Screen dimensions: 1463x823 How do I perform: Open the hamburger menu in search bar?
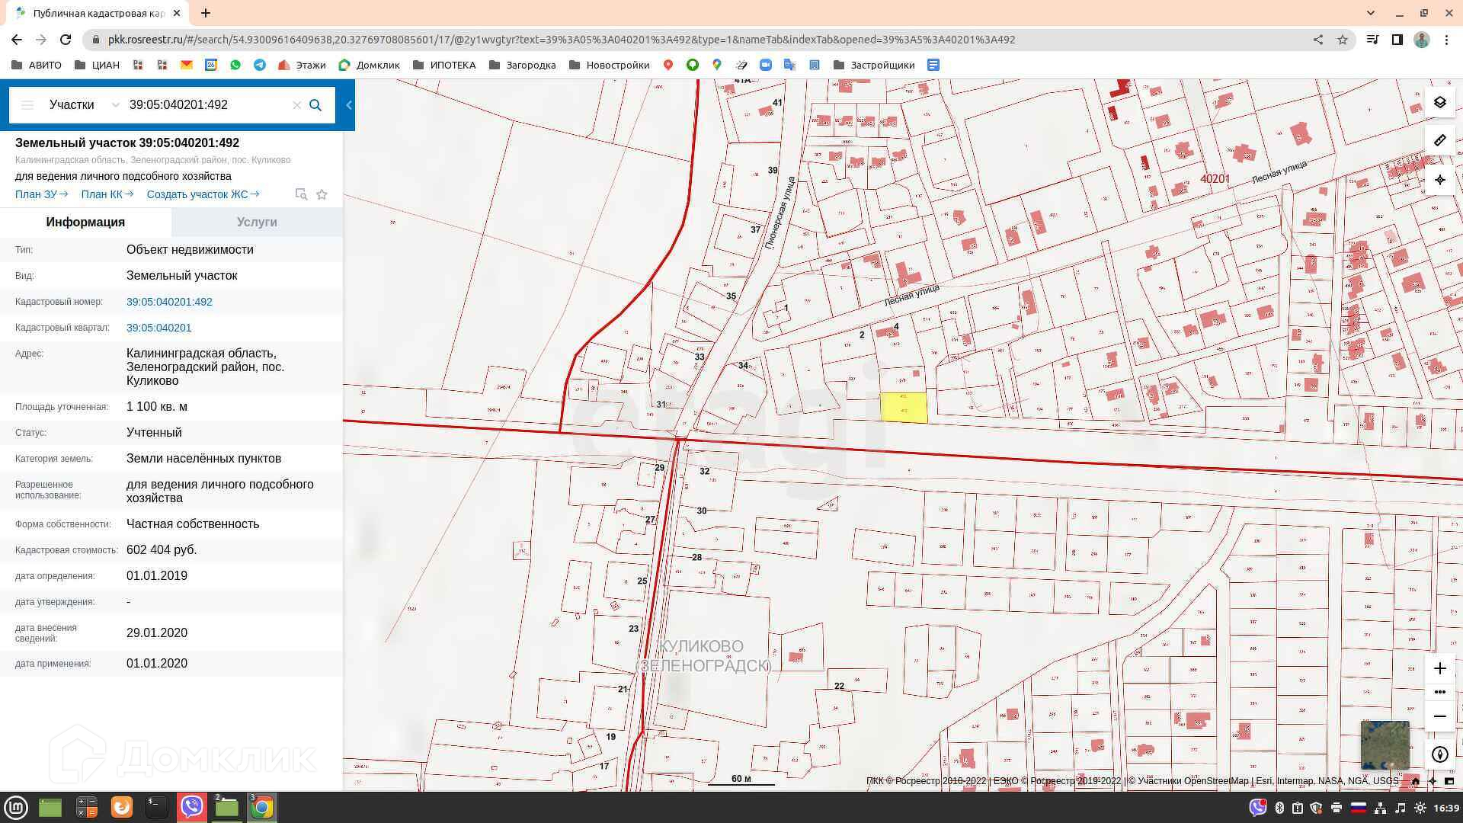click(27, 105)
